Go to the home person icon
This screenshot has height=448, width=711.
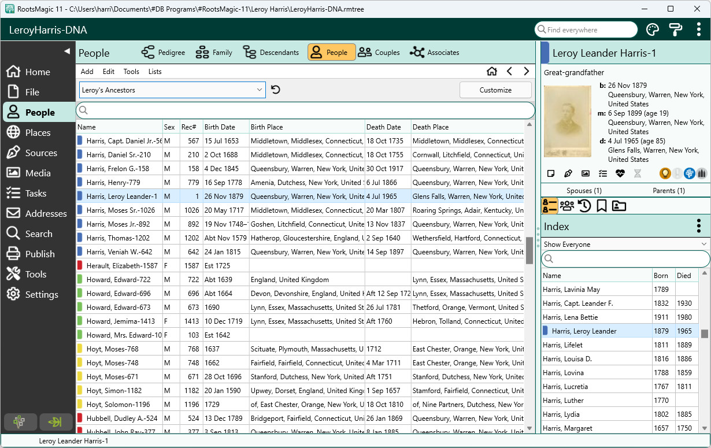point(491,71)
